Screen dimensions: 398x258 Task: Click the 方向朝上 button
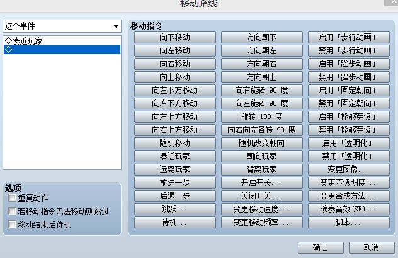pos(262,77)
